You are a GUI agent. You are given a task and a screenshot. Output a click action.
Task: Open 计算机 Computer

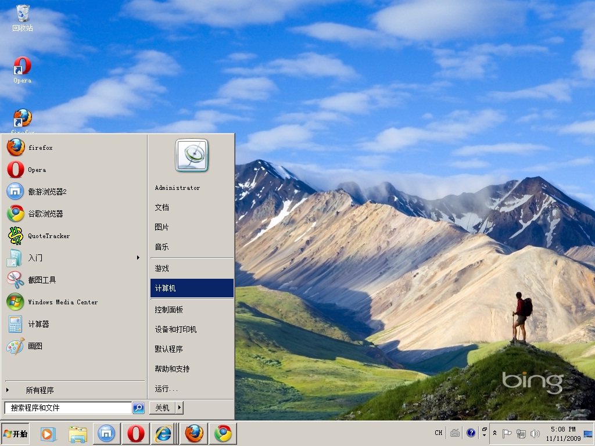[192, 288]
